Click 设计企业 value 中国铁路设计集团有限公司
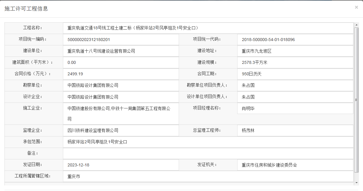Screen dimensions: 363x191 [93, 97]
